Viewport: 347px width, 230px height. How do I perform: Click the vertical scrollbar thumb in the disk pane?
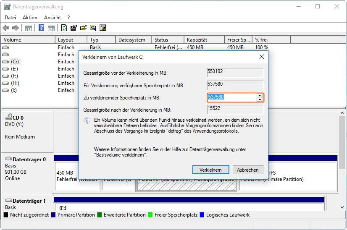(x=342, y=143)
